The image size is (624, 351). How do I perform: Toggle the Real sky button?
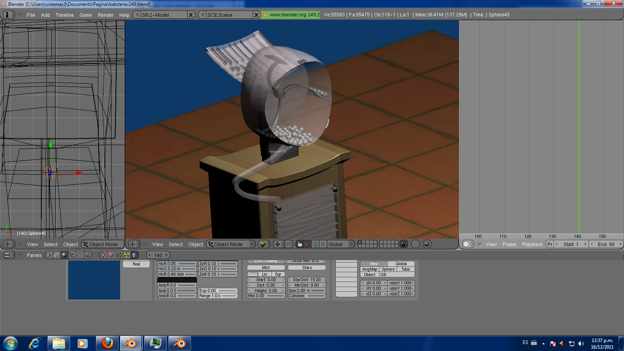(136, 264)
